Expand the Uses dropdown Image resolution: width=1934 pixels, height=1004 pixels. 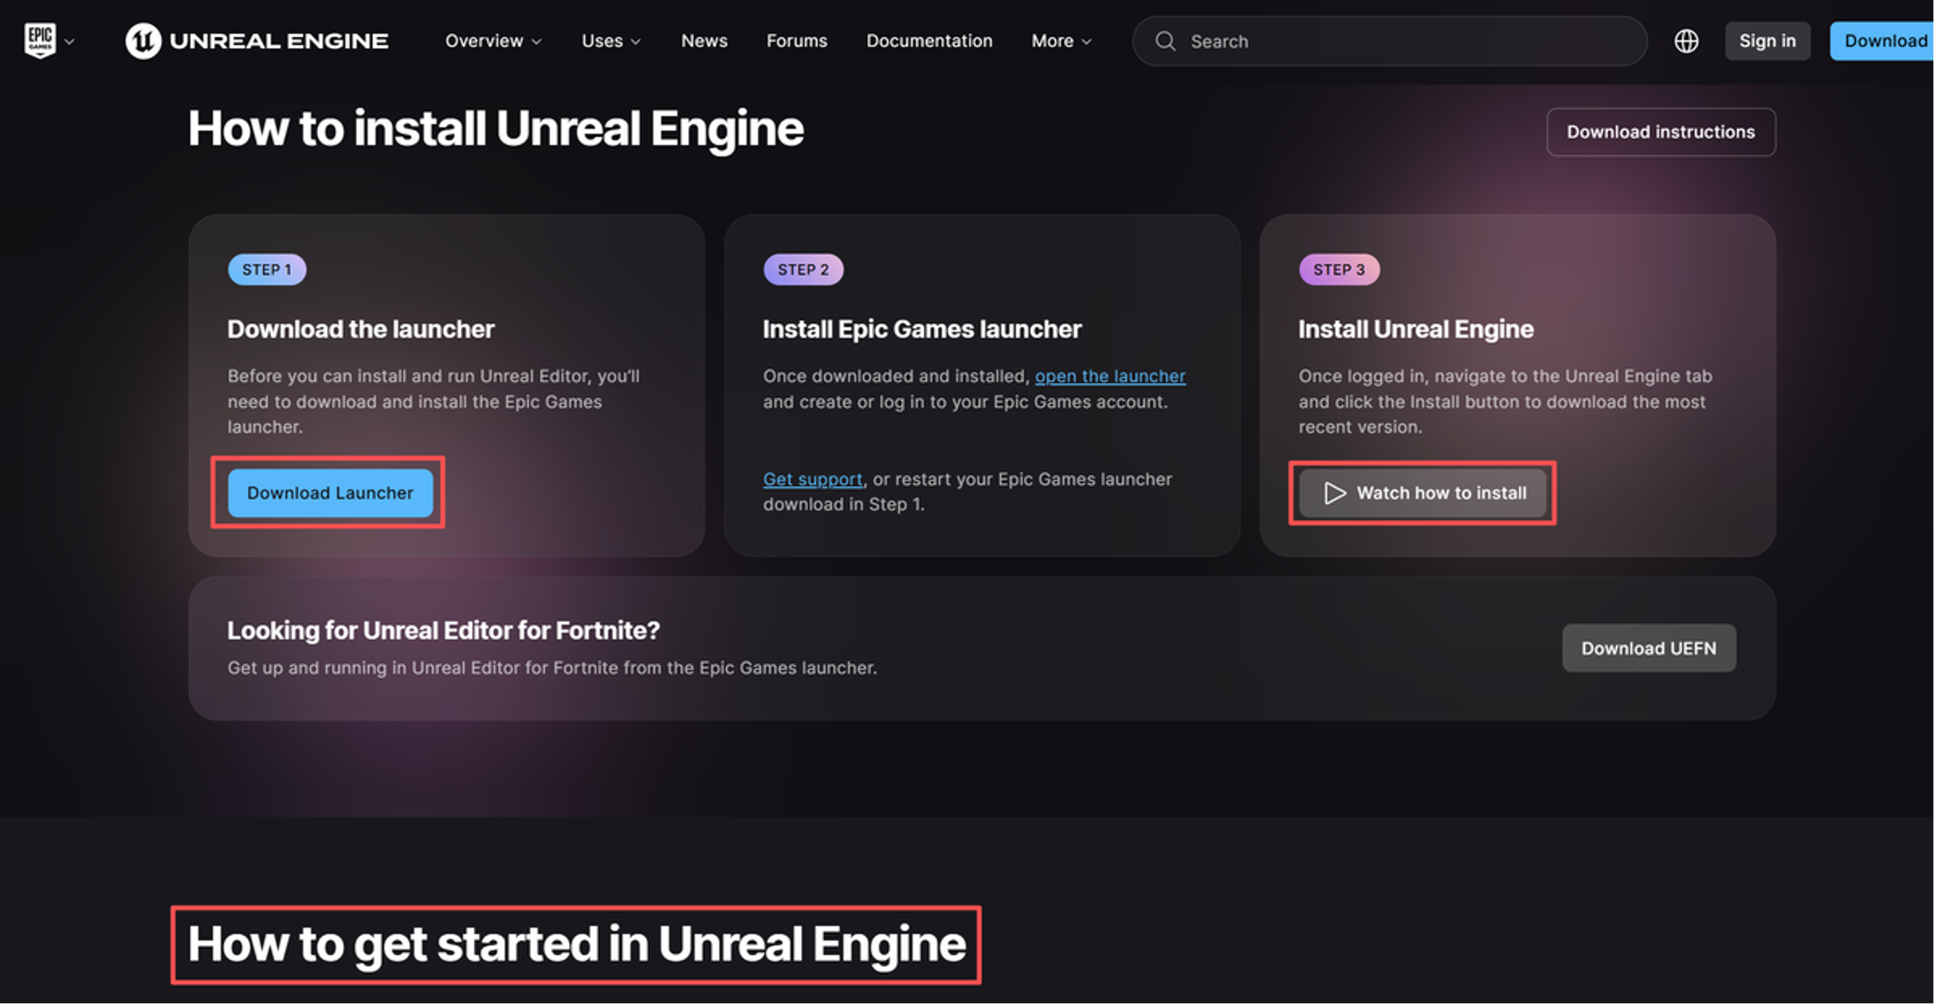pyautogui.click(x=610, y=41)
